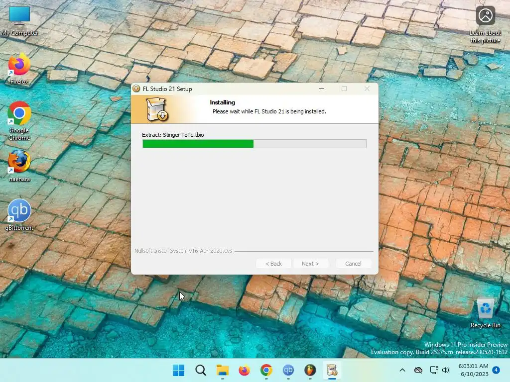Select the Google Chrome desktop shortcut

pyautogui.click(x=19, y=121)
